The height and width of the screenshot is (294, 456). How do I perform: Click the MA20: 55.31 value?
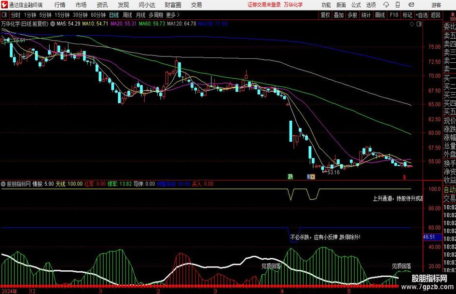[124, 24]
